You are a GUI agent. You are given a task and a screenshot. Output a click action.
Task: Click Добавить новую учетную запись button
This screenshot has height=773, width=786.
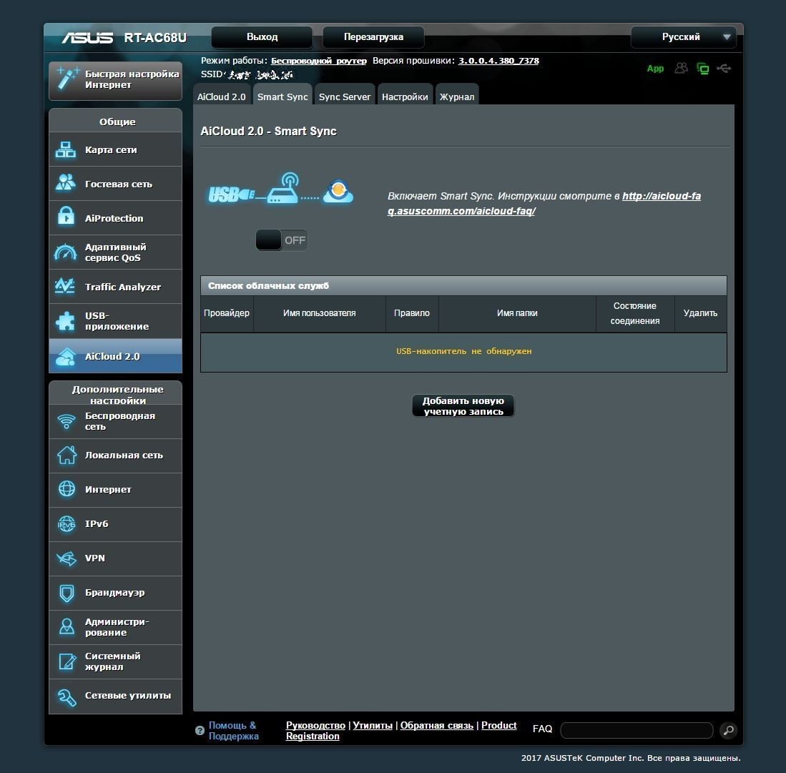463,406
